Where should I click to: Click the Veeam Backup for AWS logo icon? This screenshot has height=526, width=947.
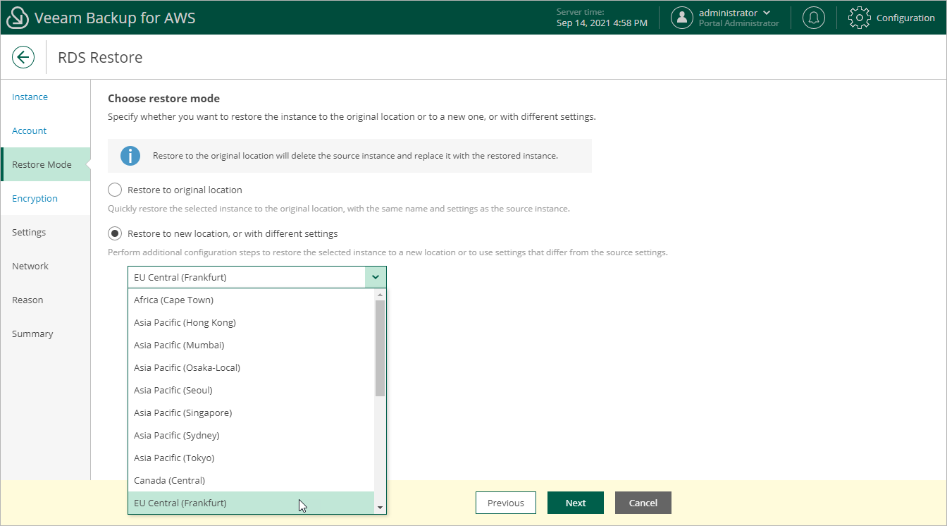coord(18,18)
